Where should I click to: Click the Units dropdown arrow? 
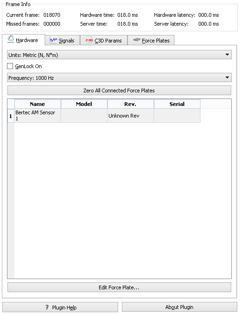227,55
